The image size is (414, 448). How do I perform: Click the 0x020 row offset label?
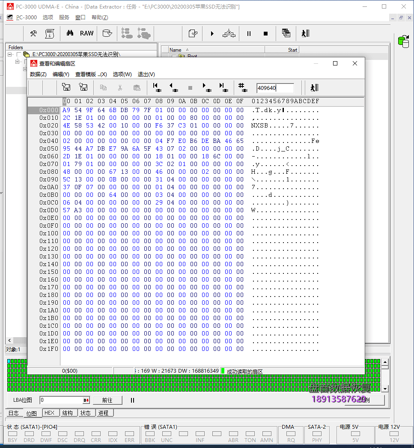(x=49, y=125)
